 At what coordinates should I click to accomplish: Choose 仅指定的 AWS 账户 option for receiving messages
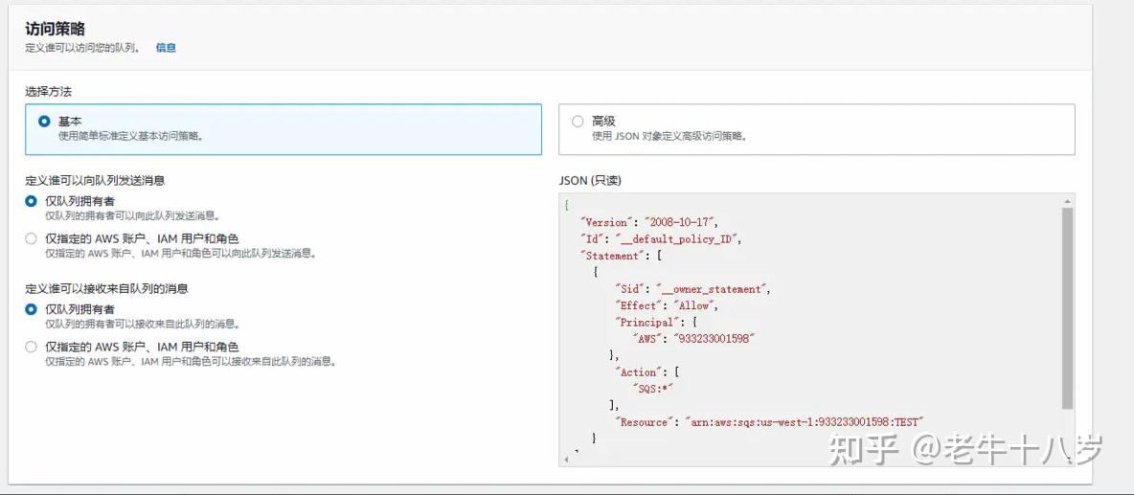[31, 347]
